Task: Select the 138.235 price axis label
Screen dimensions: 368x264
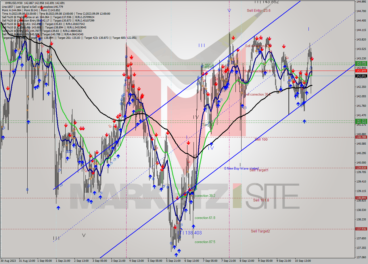Action: point(361,220)
